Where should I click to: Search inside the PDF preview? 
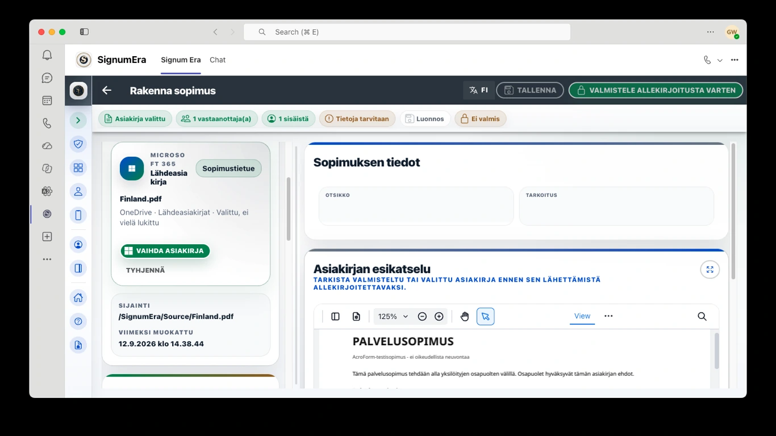pyautogui.click(x=702, y=316)
